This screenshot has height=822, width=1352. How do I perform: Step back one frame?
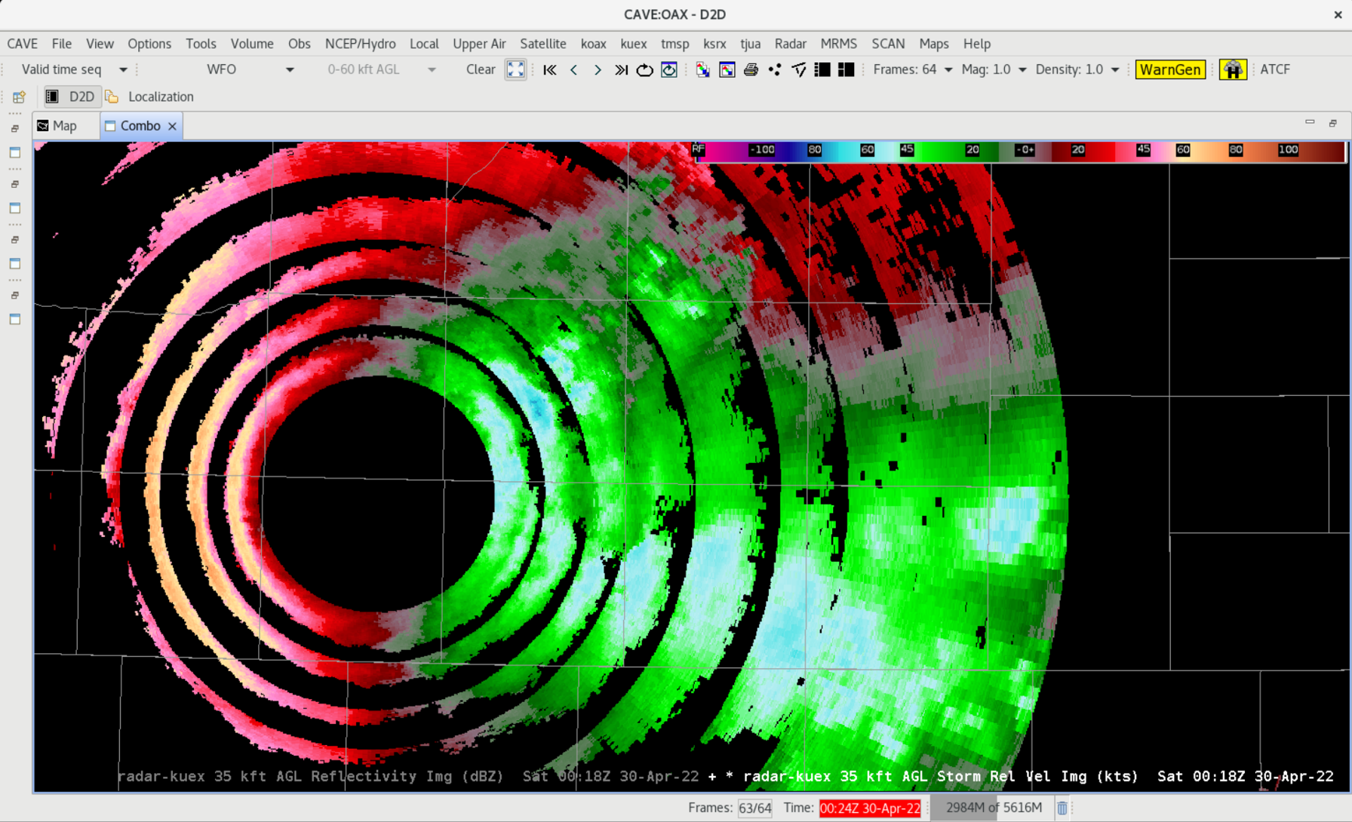(574, 69)
